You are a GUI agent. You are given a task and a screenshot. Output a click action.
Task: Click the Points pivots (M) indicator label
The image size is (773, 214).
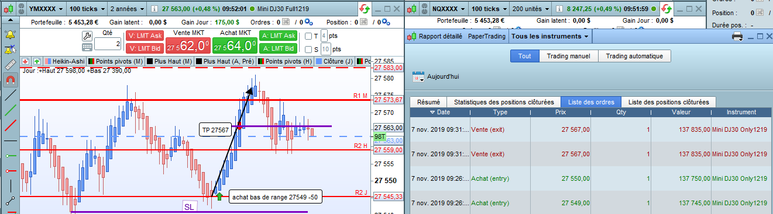point(115,61)
